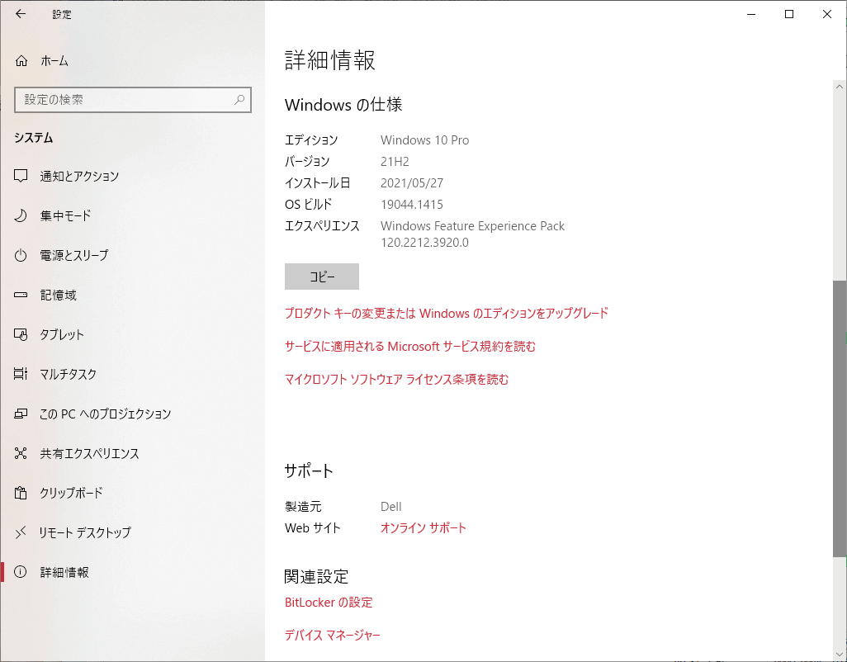The height and width of the screenshot is (662, 847).
Task: Click the back arrow icon
Action: click(21, 14)
